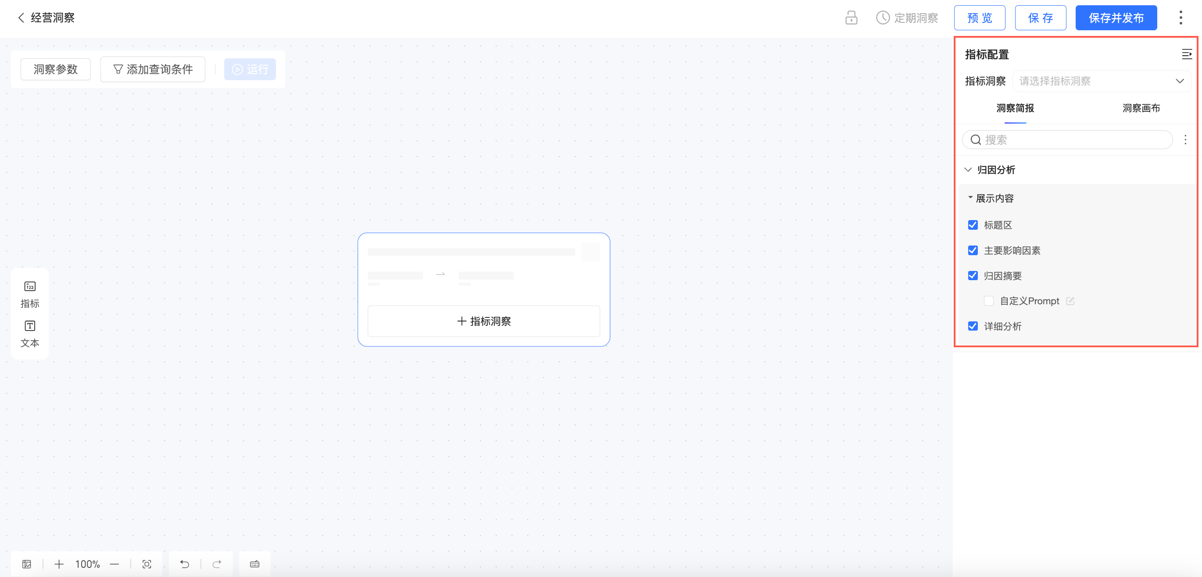Click the back arrow next to 经营洞察

[x=21, y=18]
